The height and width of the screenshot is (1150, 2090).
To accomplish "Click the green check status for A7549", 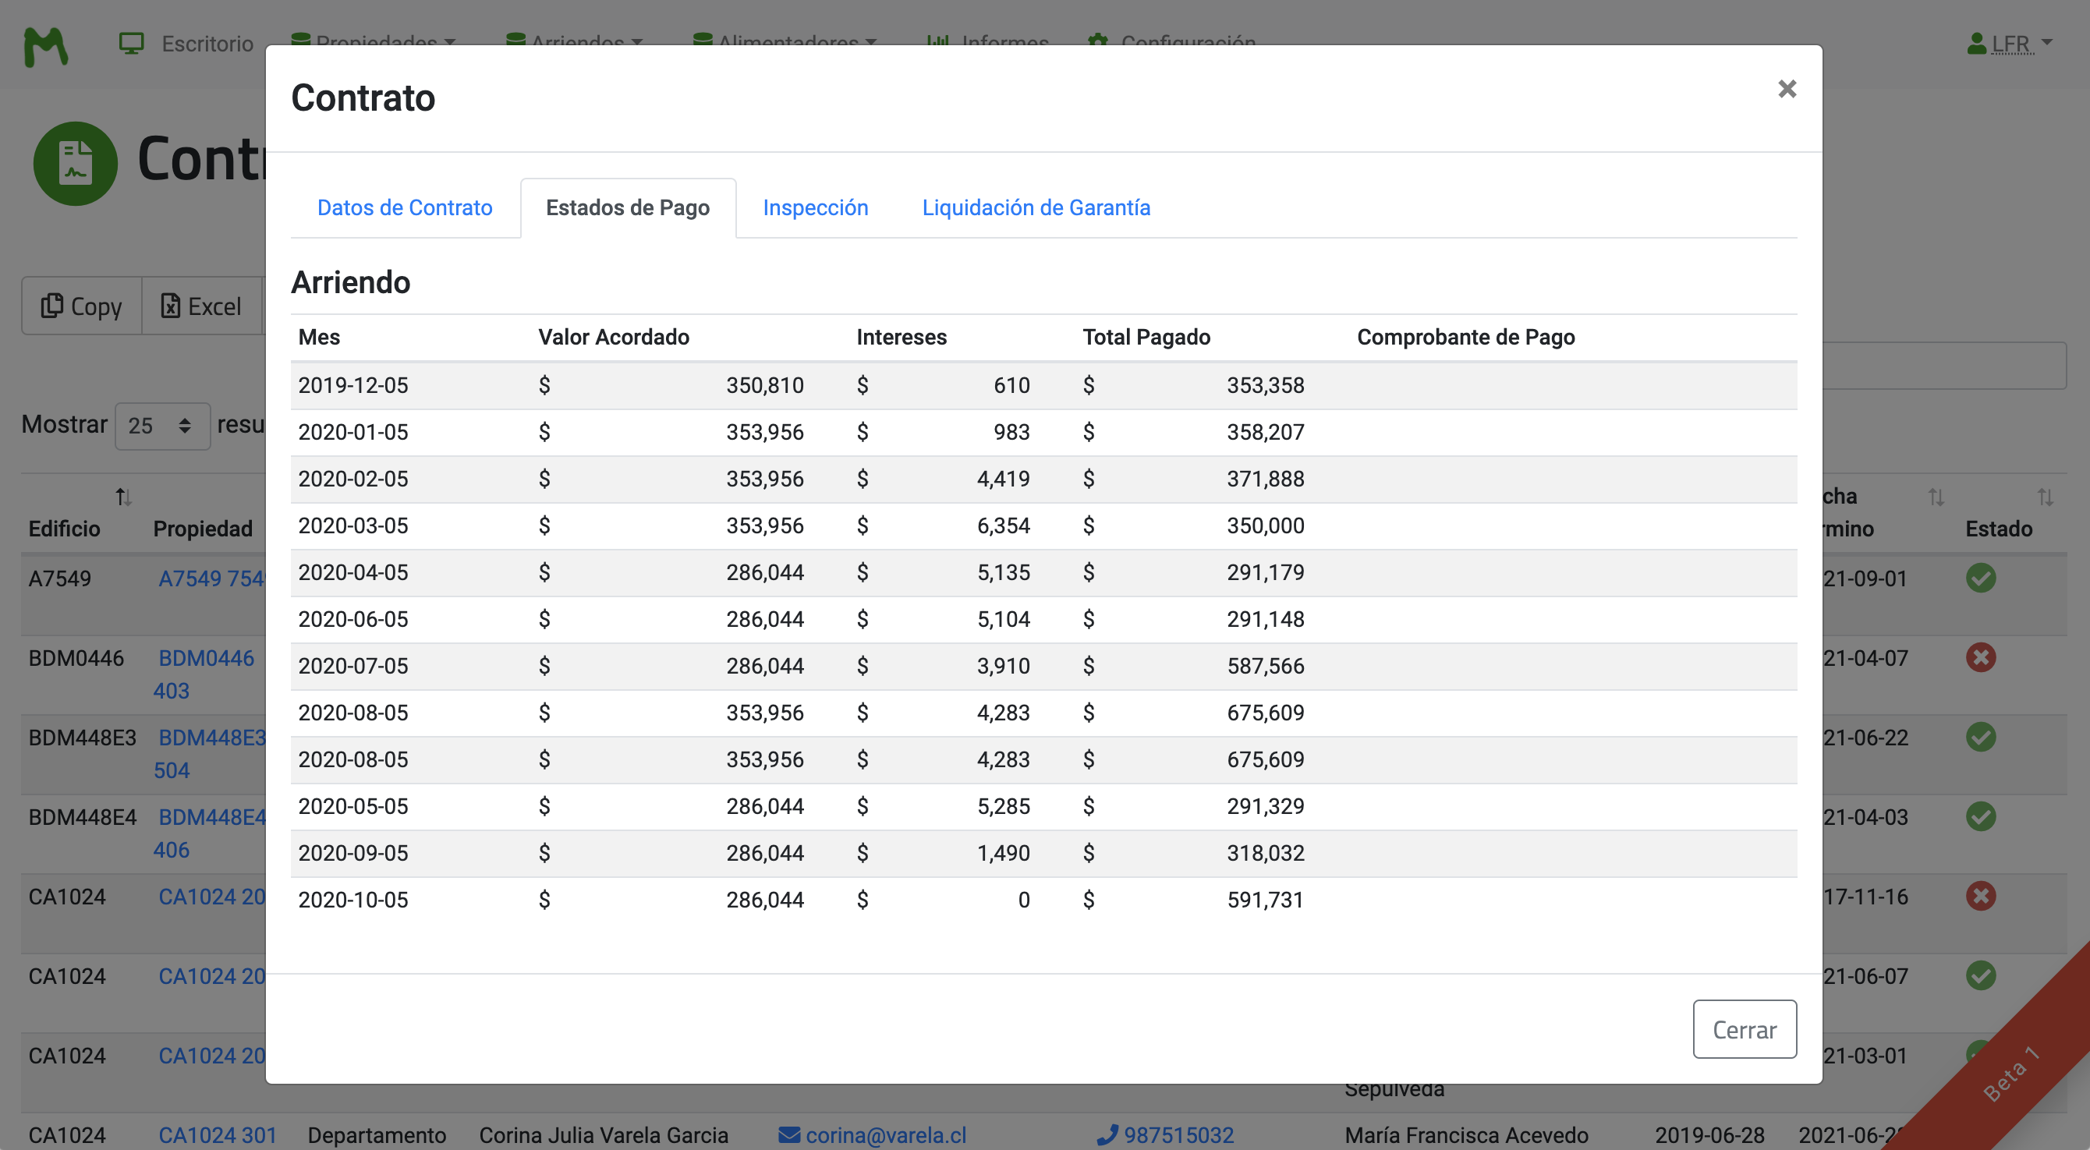I will coord(1981,579).
